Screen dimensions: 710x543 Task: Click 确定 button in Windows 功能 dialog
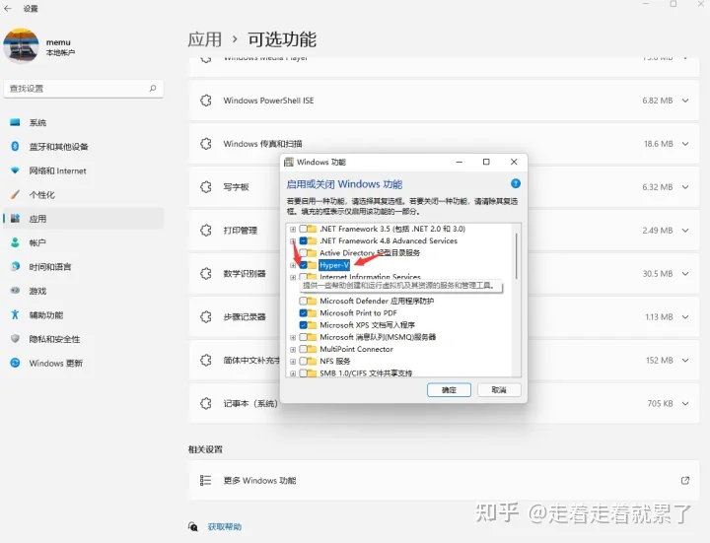[x=449, y=390]
